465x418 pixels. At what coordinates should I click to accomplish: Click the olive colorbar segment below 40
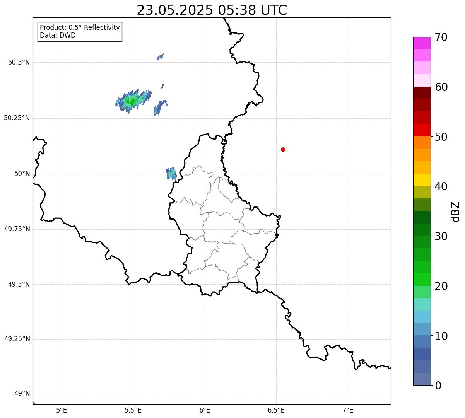pyautogui.click(x=422, y=192)
